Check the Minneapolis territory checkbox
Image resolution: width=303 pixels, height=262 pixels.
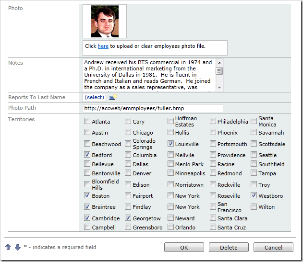tap(170, 173)
